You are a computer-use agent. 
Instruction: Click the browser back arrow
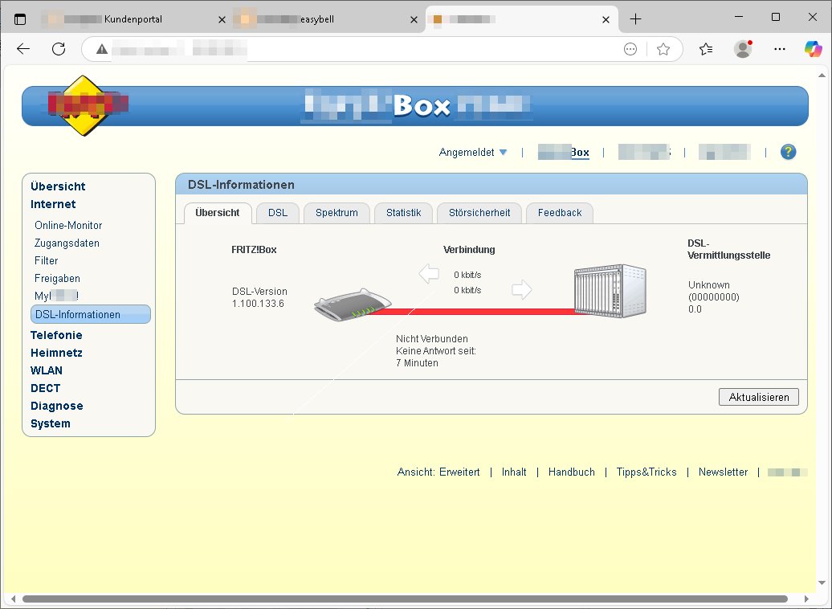23,49
